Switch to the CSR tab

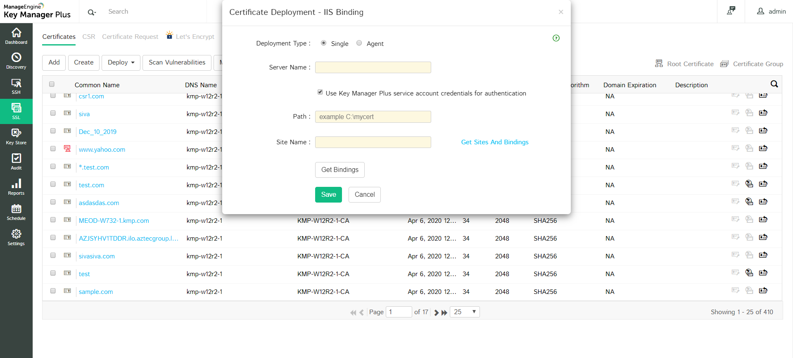point(89,37)
